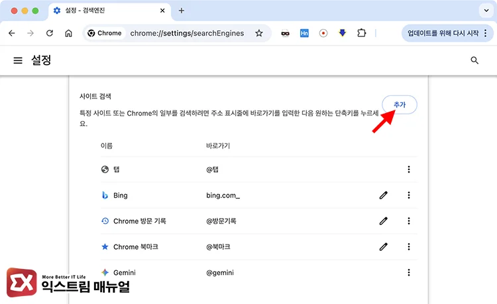The width and height of the screenshot is (497, 304).
Task: Click the Bing row name
Action: [121, 196]
